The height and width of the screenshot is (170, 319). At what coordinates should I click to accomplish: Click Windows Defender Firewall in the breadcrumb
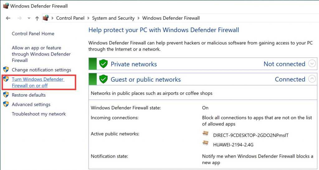click(x=171, y=18)
